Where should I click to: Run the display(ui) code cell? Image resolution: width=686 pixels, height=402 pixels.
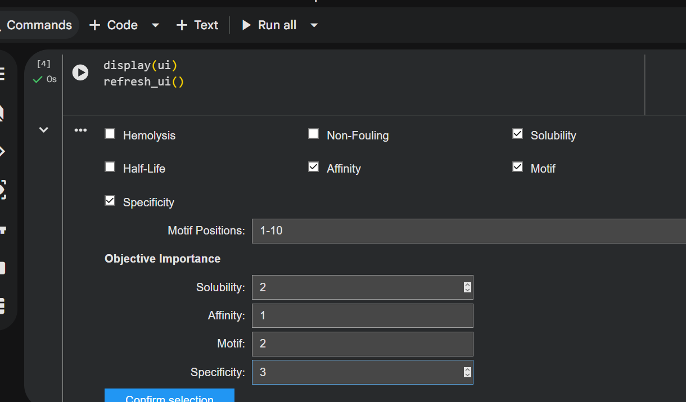click(80, 73)
